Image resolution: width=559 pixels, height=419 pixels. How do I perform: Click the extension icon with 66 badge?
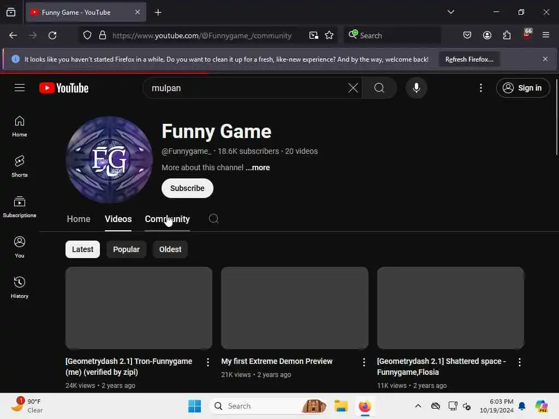(527, 34)
